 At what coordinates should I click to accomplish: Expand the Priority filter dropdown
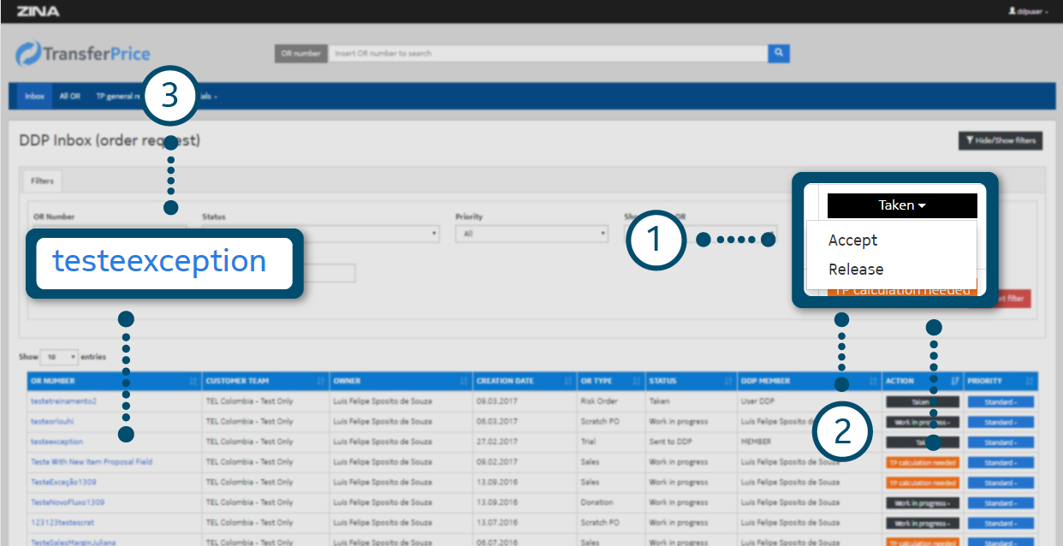[x=531, y=234]
